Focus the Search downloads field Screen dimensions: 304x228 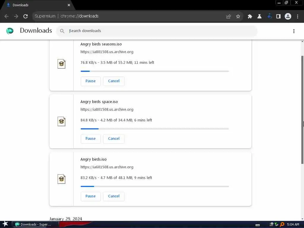click(x=157, y=31)
